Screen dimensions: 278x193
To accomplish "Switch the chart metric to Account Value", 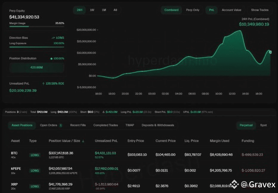I will 232,10.
